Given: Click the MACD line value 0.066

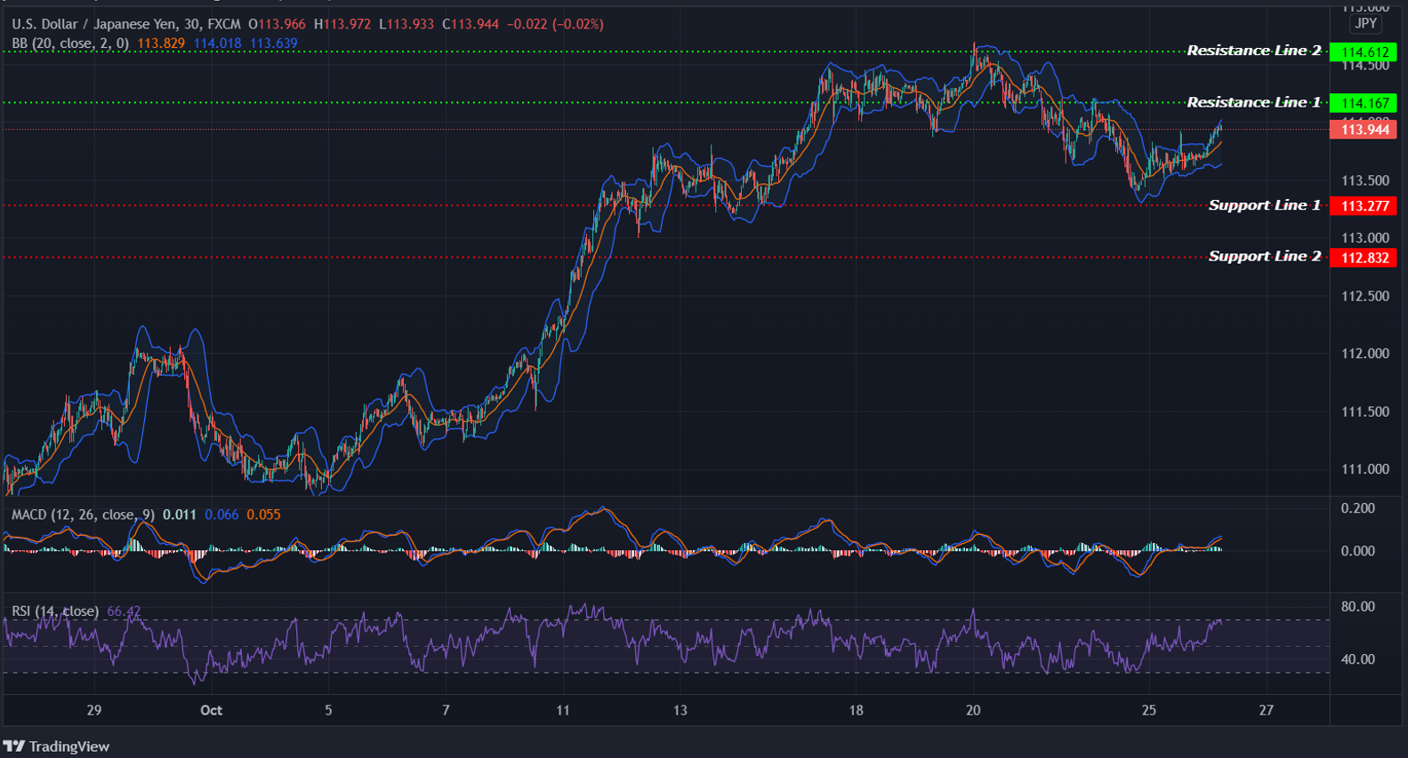Looking at the screenshot, I should pos(221,515).
